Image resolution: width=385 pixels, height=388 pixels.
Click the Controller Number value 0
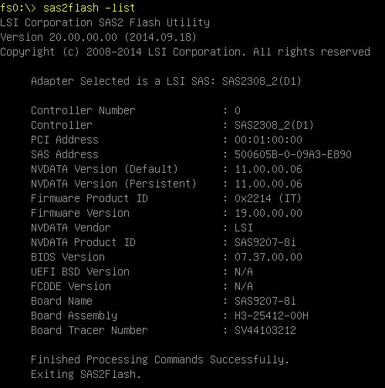(238, 110)
